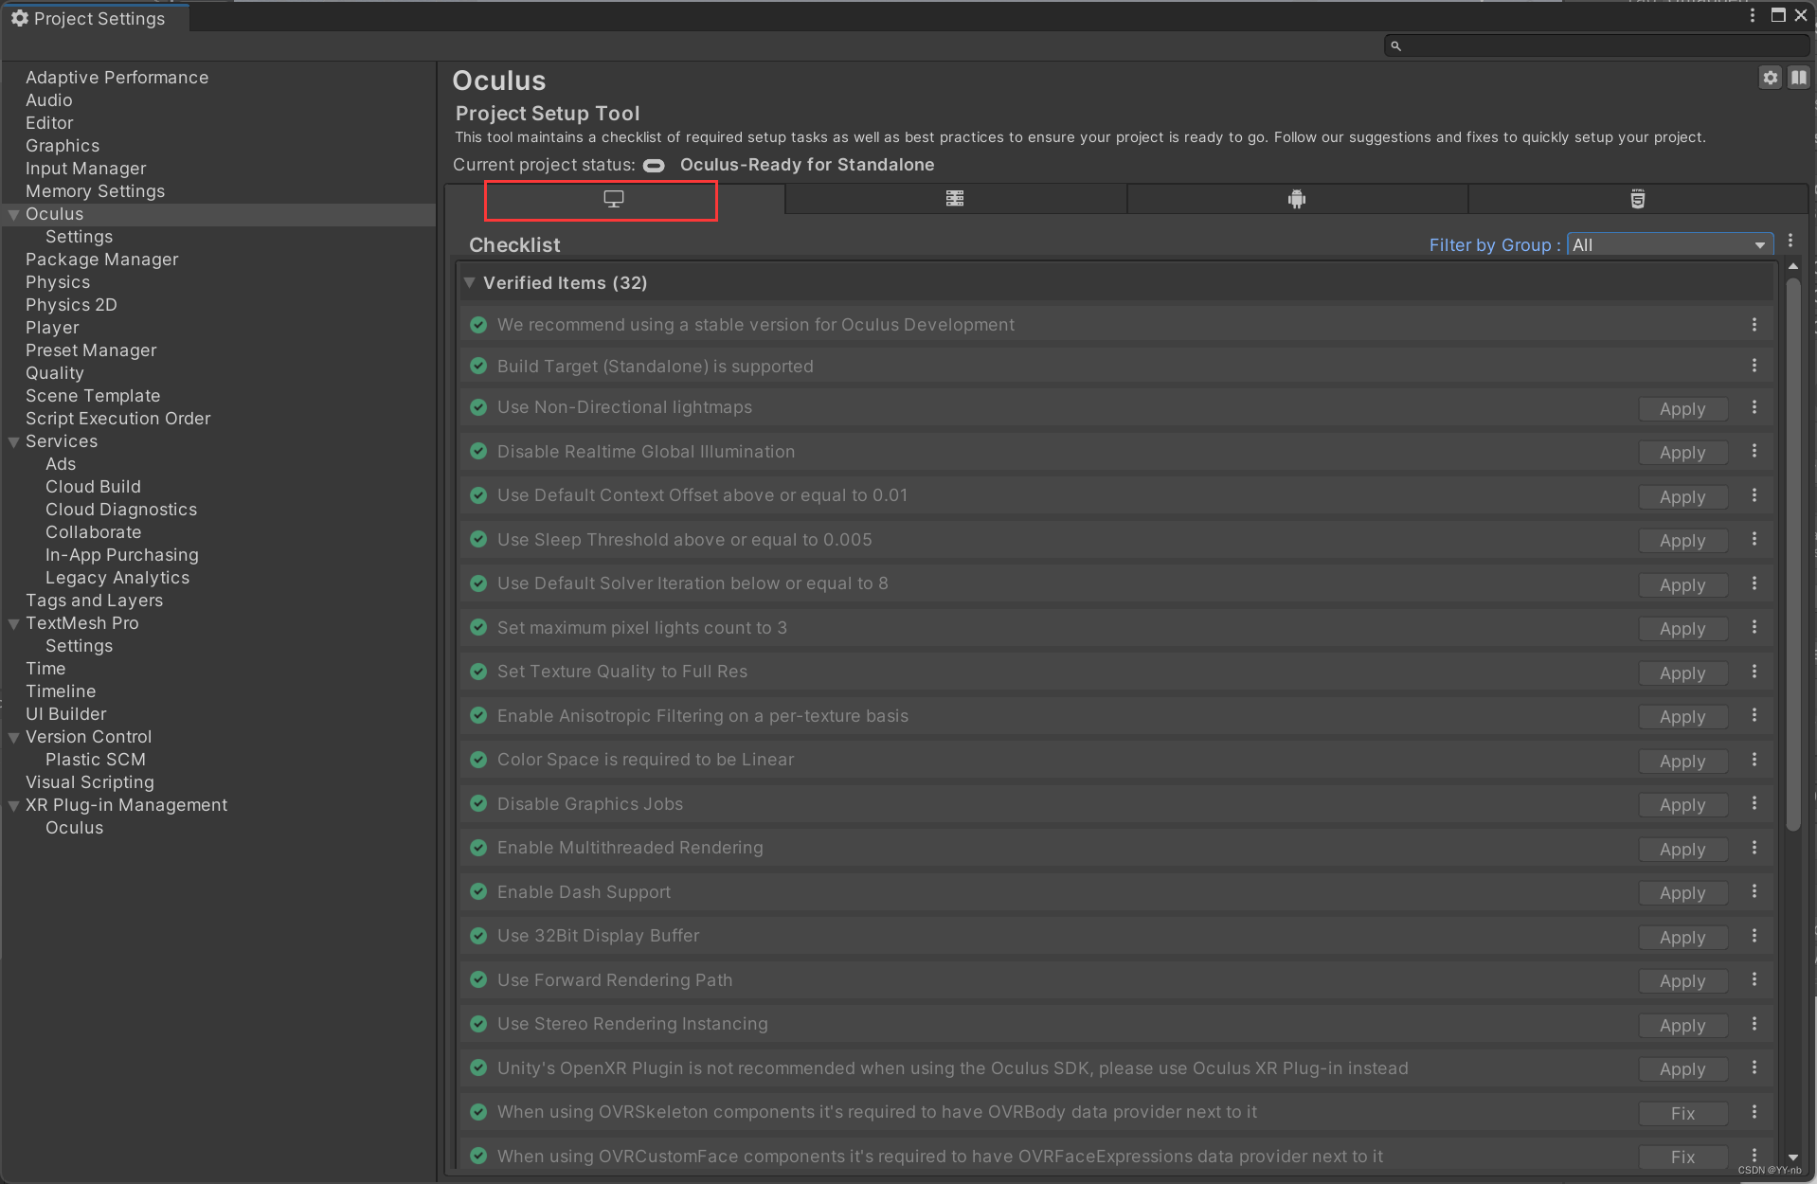Viewport: 1817px width, 1184px height.
Task: Fix the OVRSkeleton components item
Action: pos(1682,1114)
